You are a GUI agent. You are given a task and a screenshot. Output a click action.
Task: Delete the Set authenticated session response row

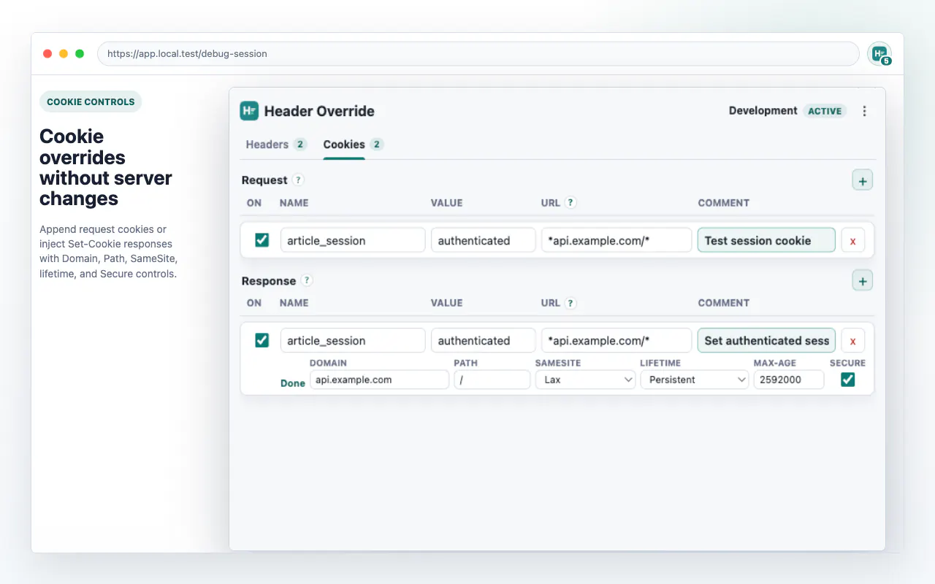coord(853,340)
